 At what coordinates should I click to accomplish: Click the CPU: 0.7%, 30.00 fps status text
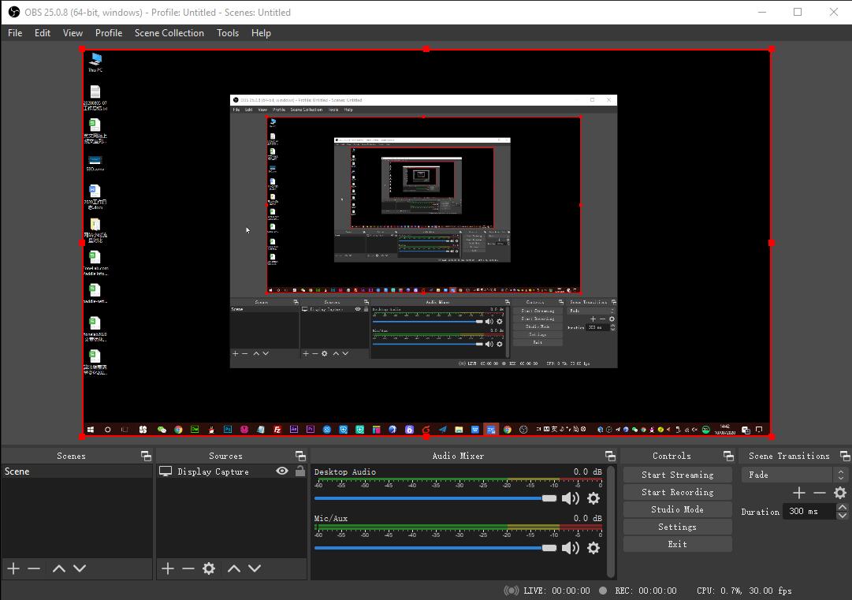tap(744, 591)
